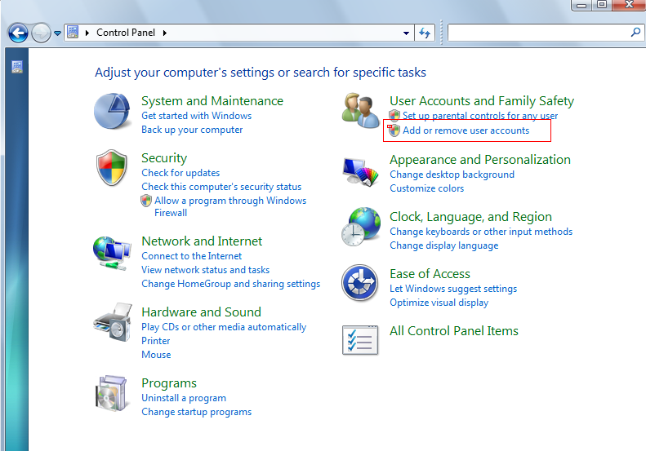The height and width of the screenshot is (451, 646).
Task: Open Change HomeGroup and sharing settings
Action: tap(230, 284)
